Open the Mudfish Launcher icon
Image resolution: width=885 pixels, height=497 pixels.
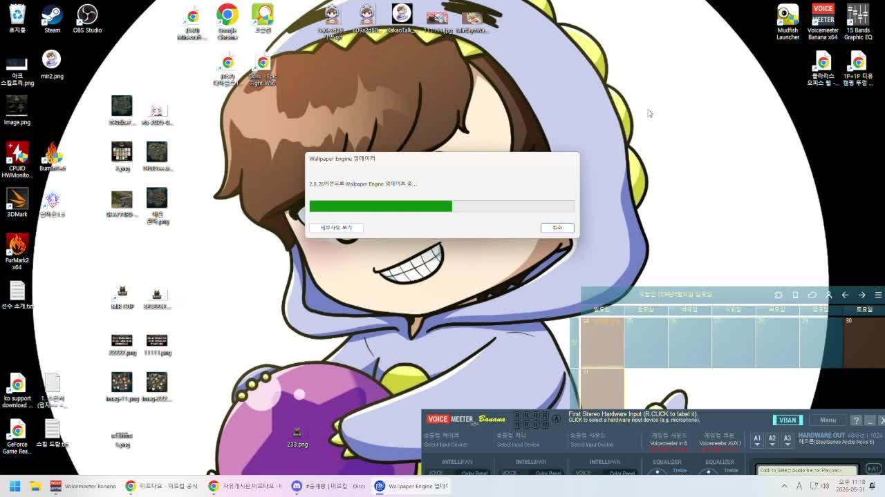tap(788, 22)
